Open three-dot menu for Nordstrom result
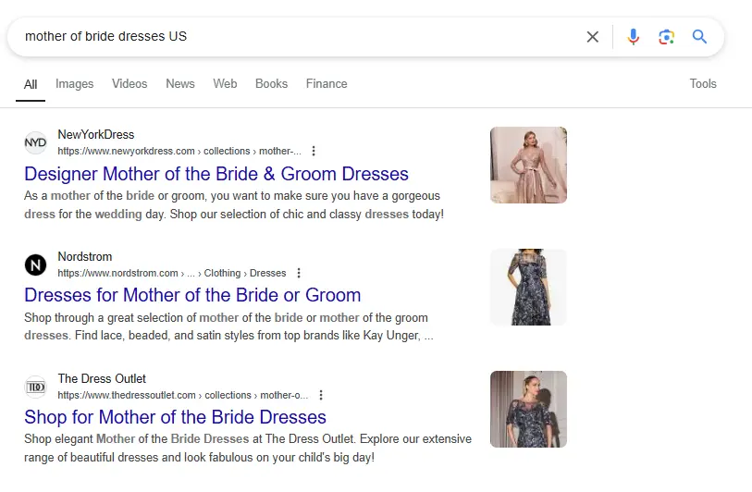The height and width of the screenshot is (492, 752). tap(298, 273)
